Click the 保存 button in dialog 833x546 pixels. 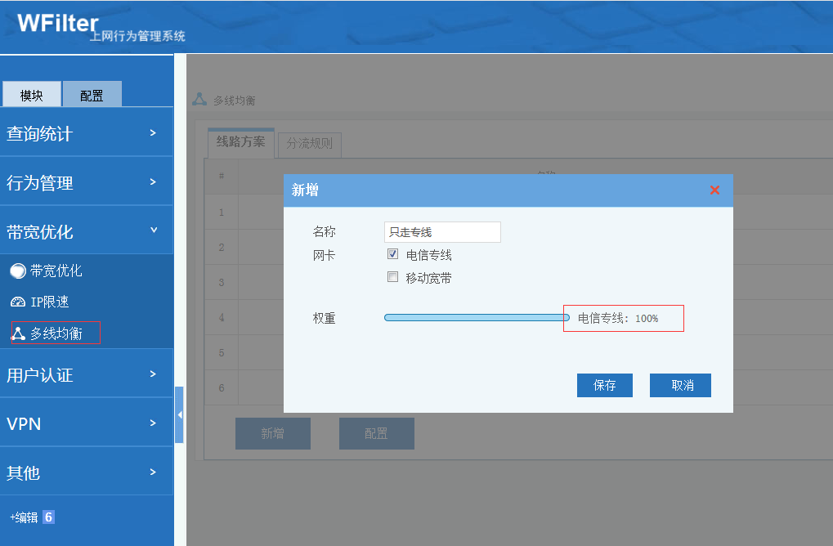click(x=604, y=386)
